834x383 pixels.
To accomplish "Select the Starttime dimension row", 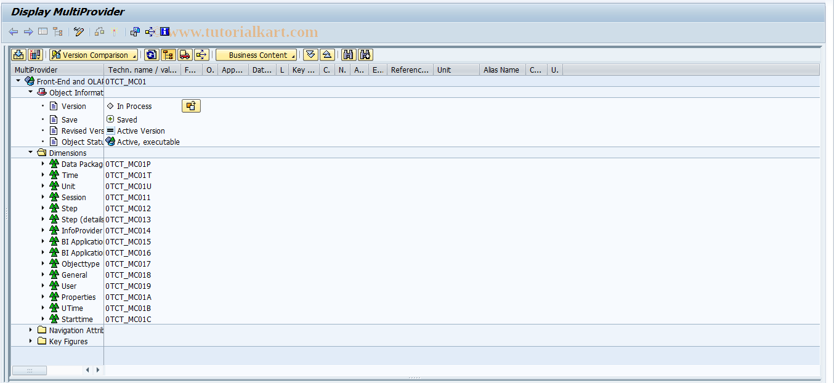I will (78, 319).
